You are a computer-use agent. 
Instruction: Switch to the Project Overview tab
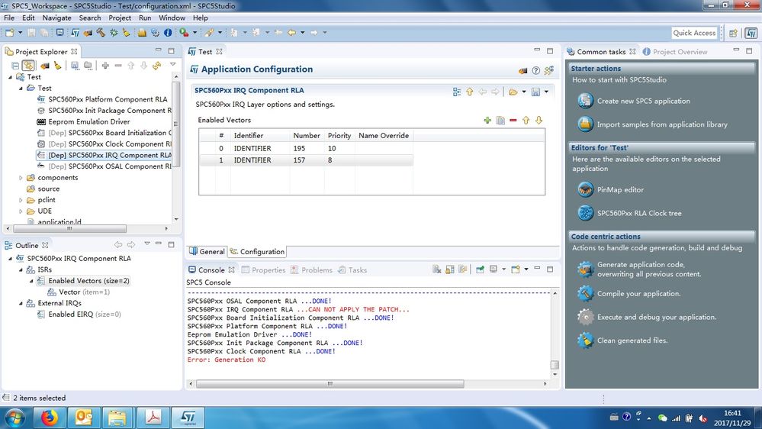674,52
